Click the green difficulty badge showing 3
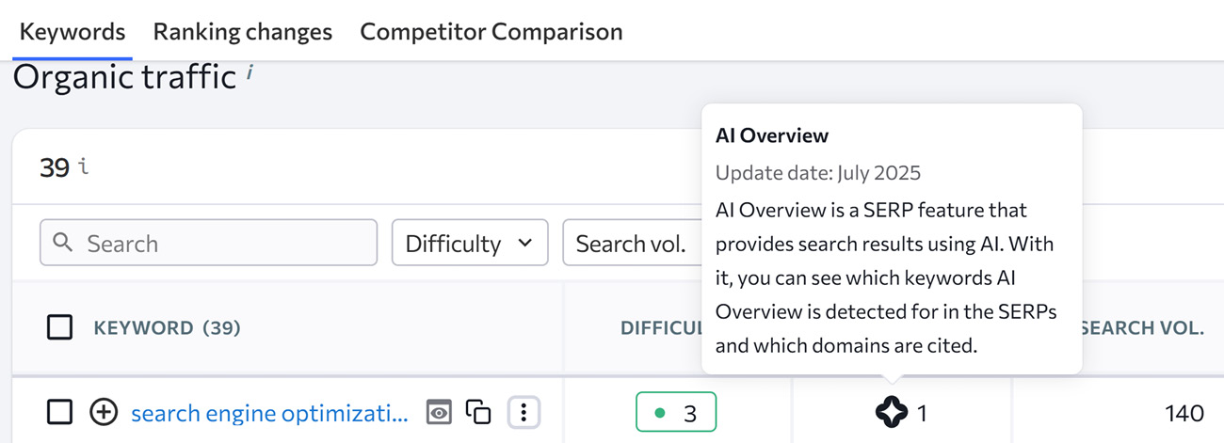The image size is (1224, 443). point(676,412)
